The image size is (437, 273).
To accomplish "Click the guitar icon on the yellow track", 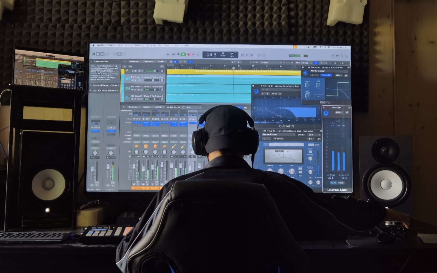I will [127, 71].
